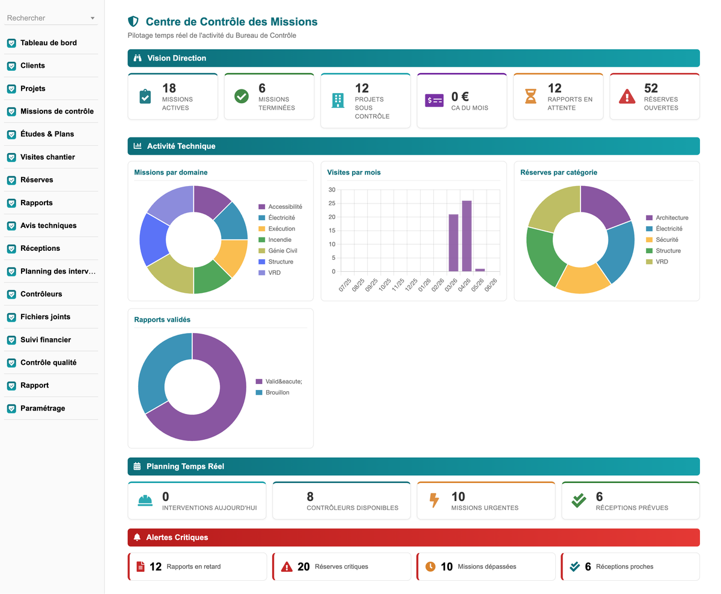Image resolution: width=721 pixels, height=594 pixels.
Task: Click the double check icon of Réceptions Prévues
Action: 579,500
